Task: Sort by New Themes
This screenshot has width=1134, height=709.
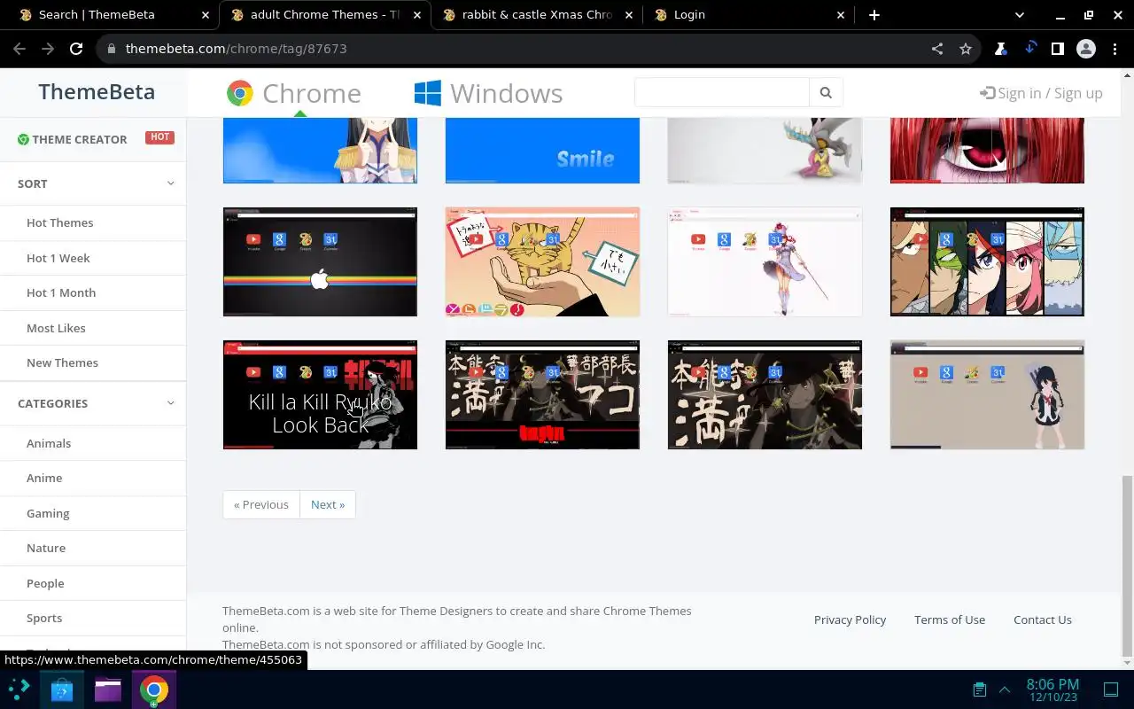Action: pos(62,362)
